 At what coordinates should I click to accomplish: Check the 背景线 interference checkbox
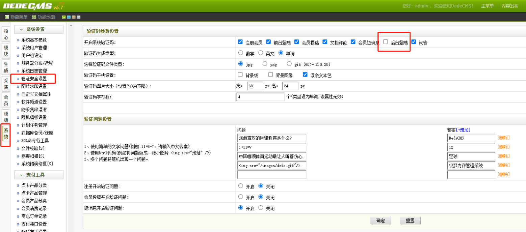click(x=240, y=75)
